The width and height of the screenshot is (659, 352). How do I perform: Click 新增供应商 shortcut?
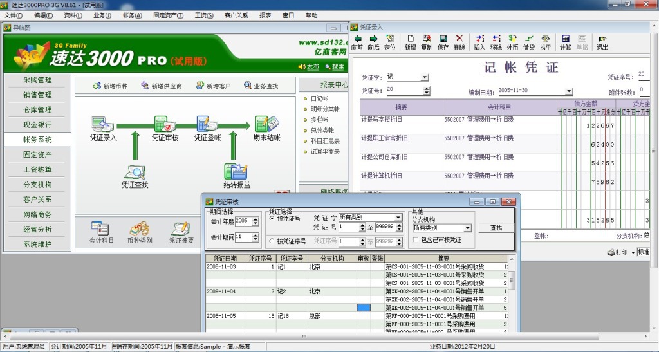point(162,86)
